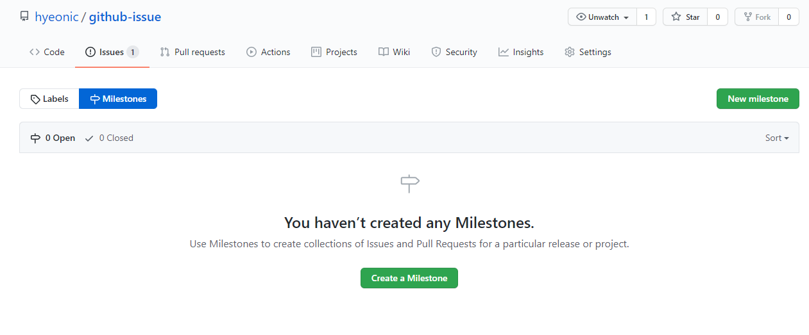Switch to the Issues tab

112,52
